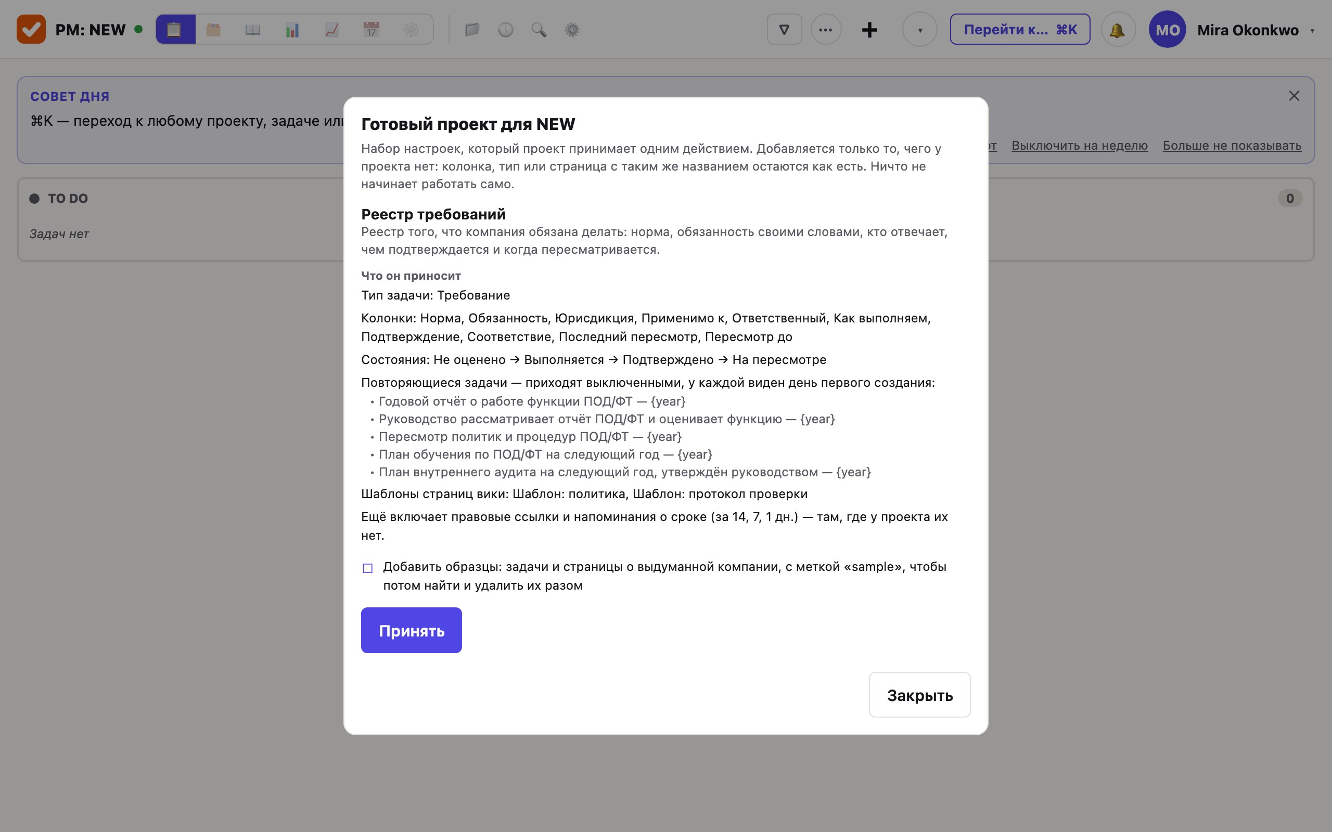Click the gray folder icon
This screenshot has height=832, width=1332.
[472, 29]
